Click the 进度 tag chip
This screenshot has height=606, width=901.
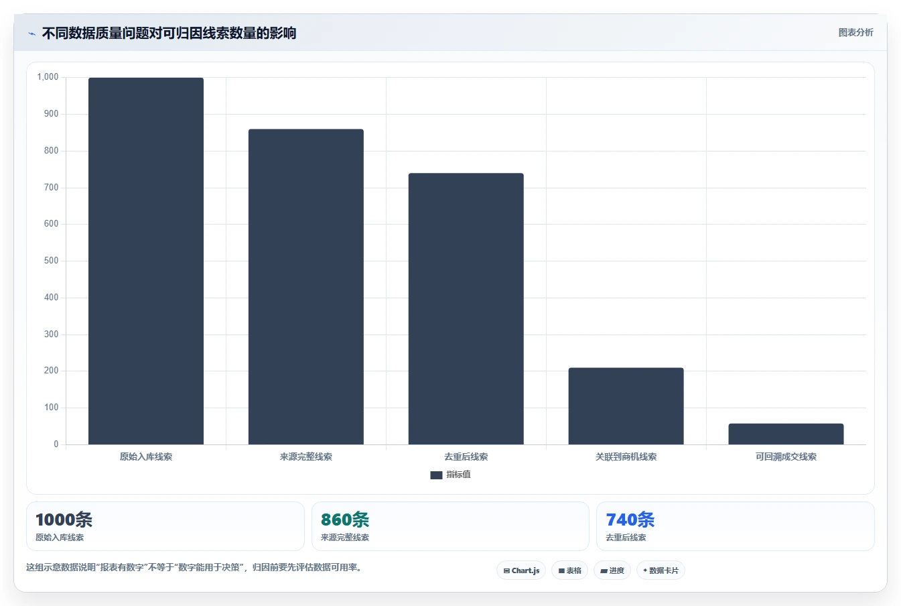[612, 570]
